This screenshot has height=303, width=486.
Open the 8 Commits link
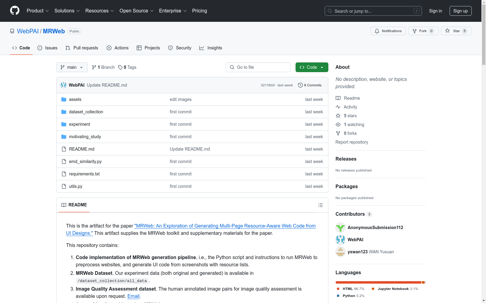[310, 85]
